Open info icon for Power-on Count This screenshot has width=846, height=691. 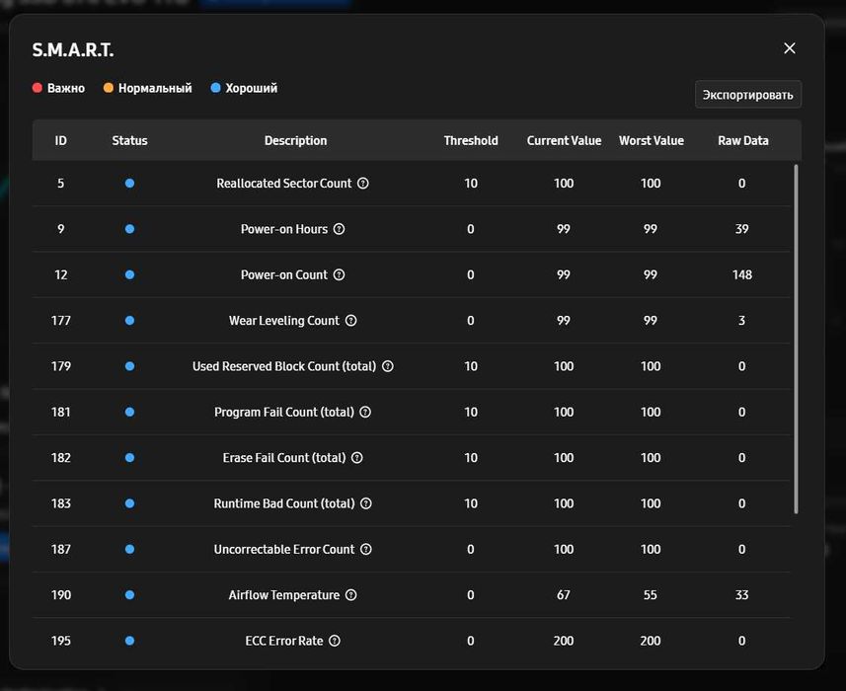click(x=340, y=275)
